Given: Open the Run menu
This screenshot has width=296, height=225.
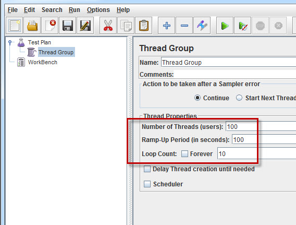Looking at the screenshot, I should click(75, 10).
